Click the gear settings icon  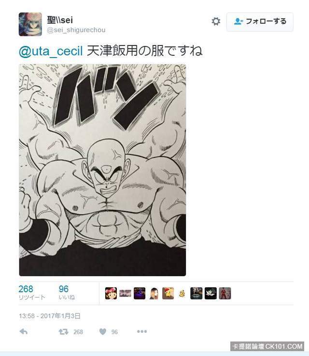[216, 21]
